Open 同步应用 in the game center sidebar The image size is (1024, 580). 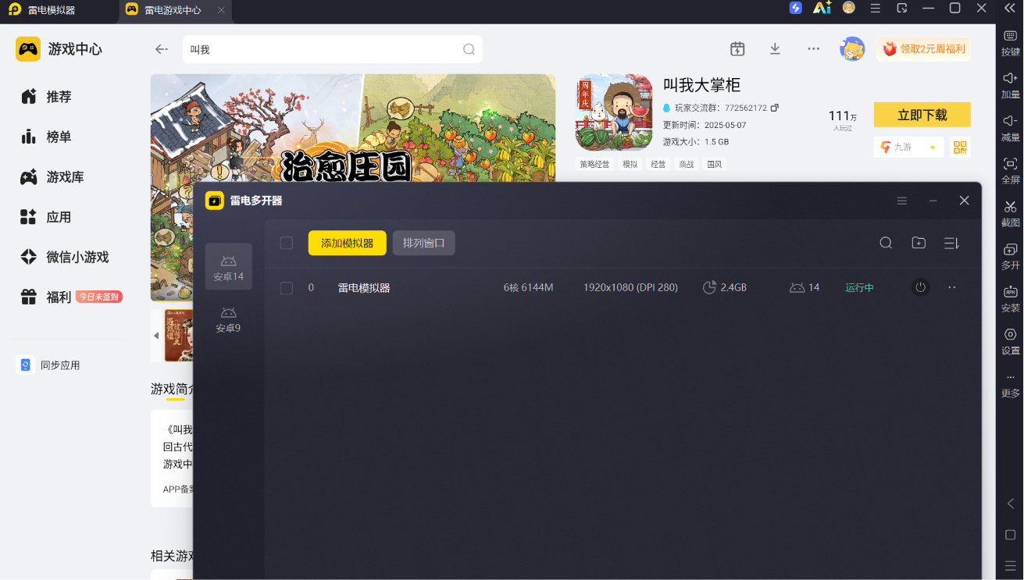(x=49, y=365)
